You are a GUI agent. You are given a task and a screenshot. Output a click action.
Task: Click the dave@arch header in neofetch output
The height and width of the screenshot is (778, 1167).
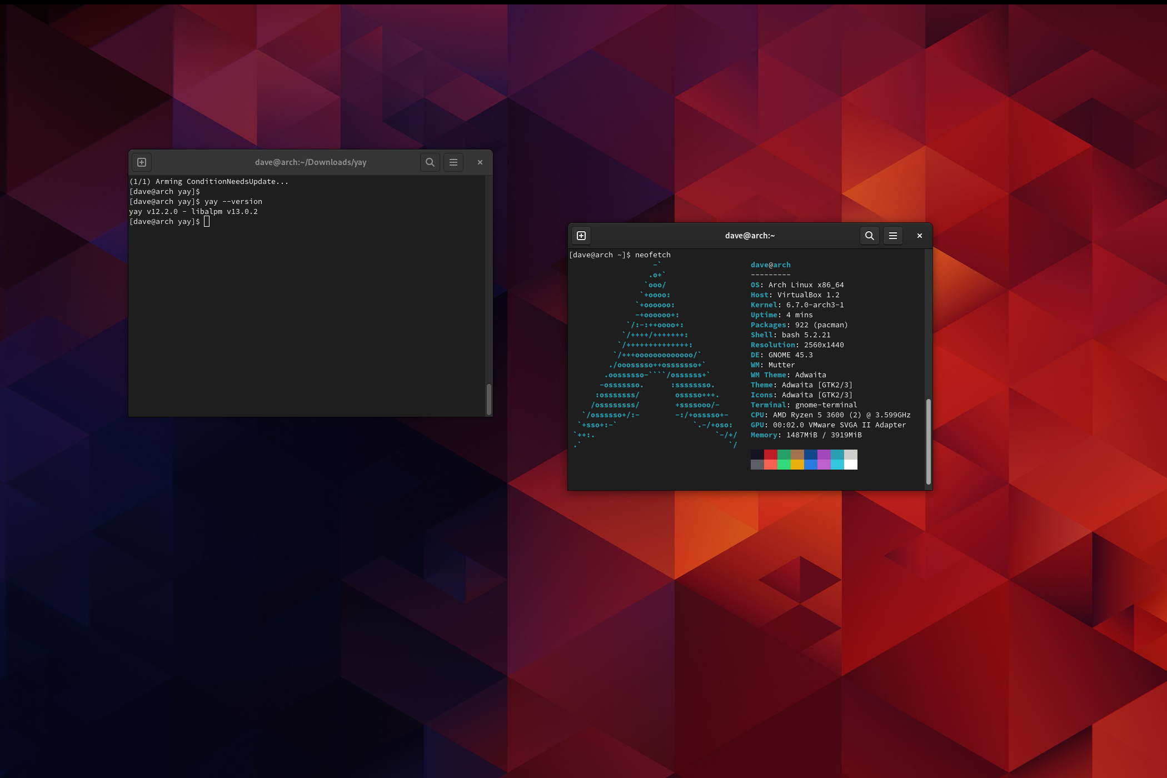(770, 265)
